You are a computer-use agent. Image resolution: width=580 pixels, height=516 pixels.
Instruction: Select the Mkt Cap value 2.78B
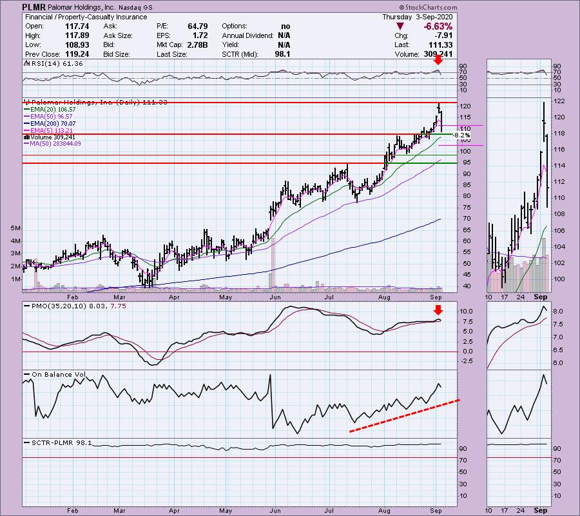(198, 45)
